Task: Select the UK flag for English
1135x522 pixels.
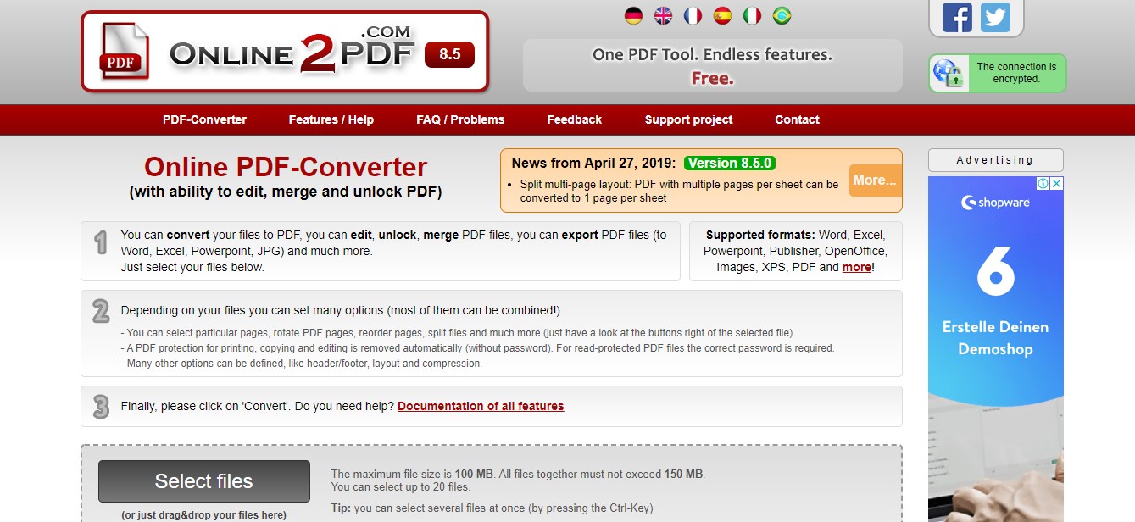Action: click(x=663, y=15)
